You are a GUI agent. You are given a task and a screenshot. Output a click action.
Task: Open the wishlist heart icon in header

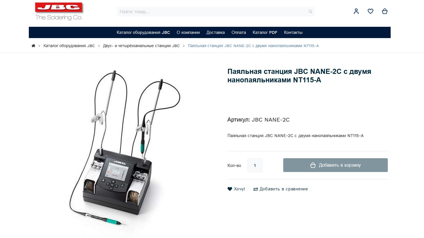pyautogui.click(x=371, y=11)
